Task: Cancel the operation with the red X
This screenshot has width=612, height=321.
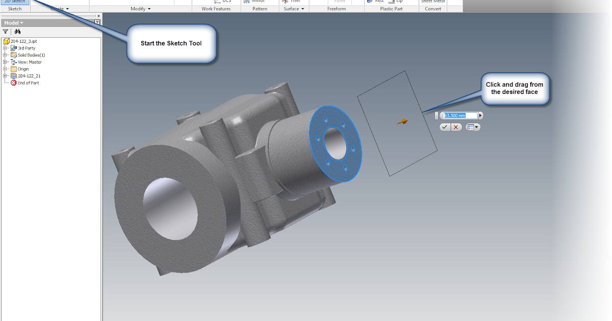Action: (x=456, y=127)
